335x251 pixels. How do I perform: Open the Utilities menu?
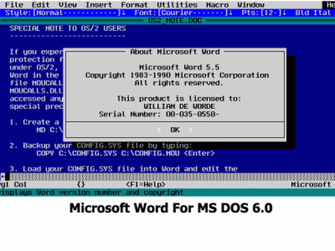click(x=177, y=5)
